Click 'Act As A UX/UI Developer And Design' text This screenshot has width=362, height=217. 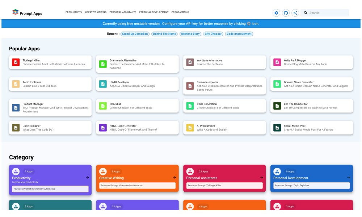132,86
